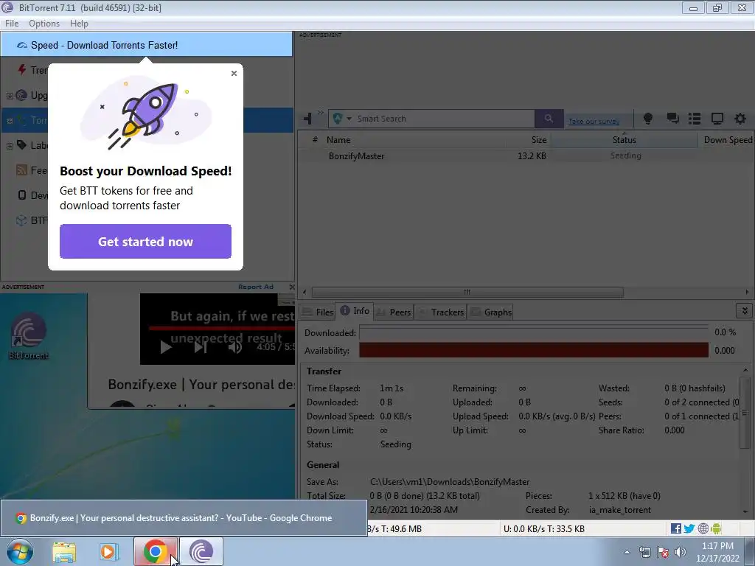The height and width of the screenshot is (566, 755).
Task: Click the Seeding status cell of BonzifyMaster
Action: pyautogui.click(x=625, y=156)
